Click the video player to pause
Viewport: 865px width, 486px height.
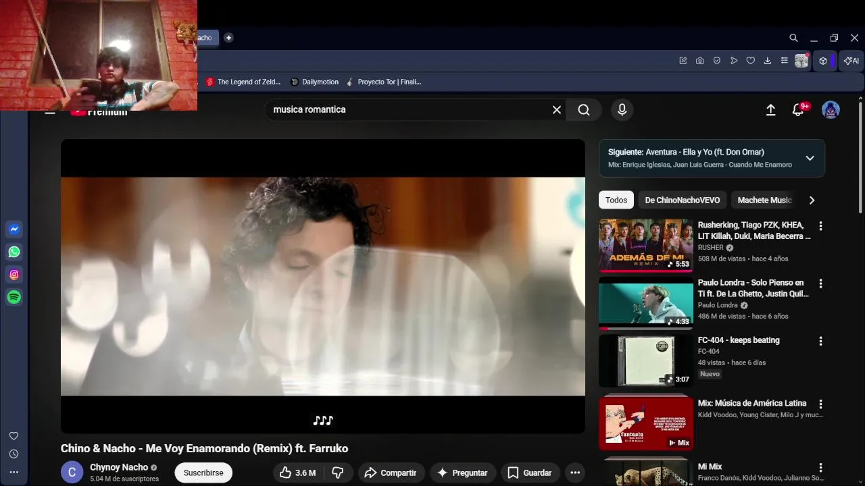click(323, 286)
